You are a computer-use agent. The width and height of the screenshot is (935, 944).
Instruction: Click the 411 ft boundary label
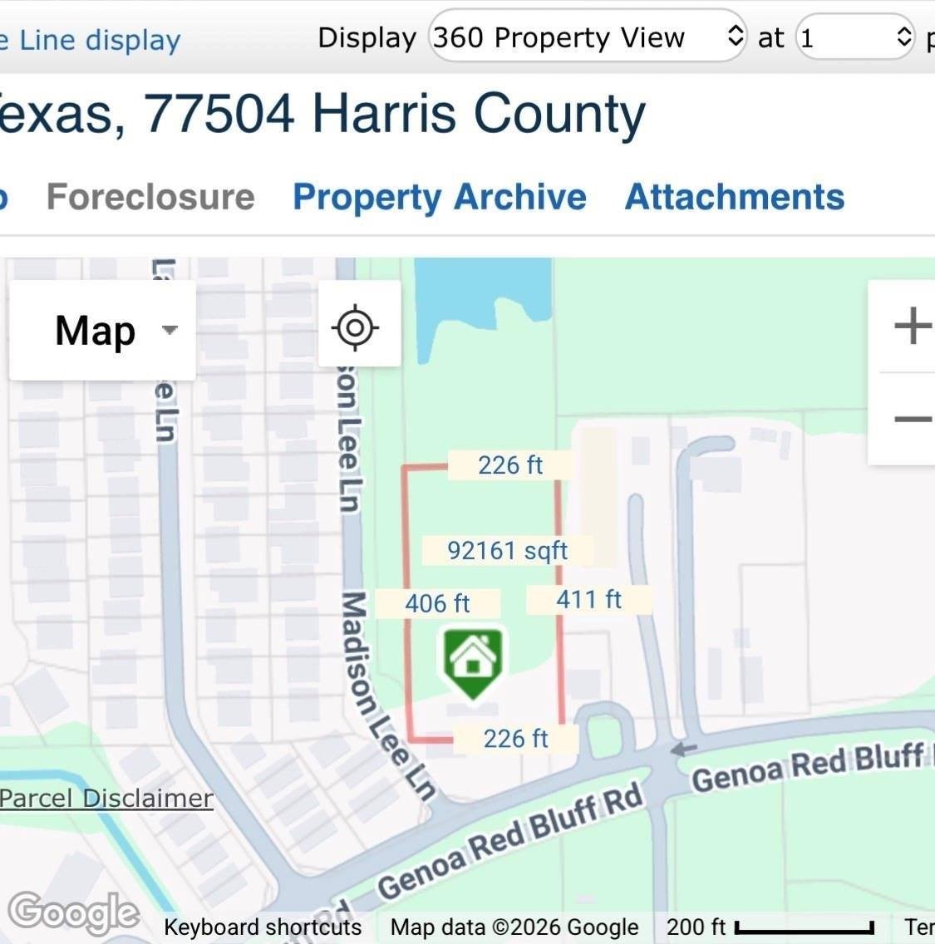click(x=588, y=600)
